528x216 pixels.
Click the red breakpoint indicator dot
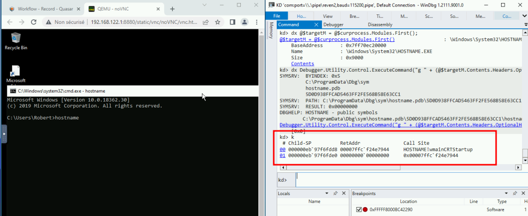365,210
